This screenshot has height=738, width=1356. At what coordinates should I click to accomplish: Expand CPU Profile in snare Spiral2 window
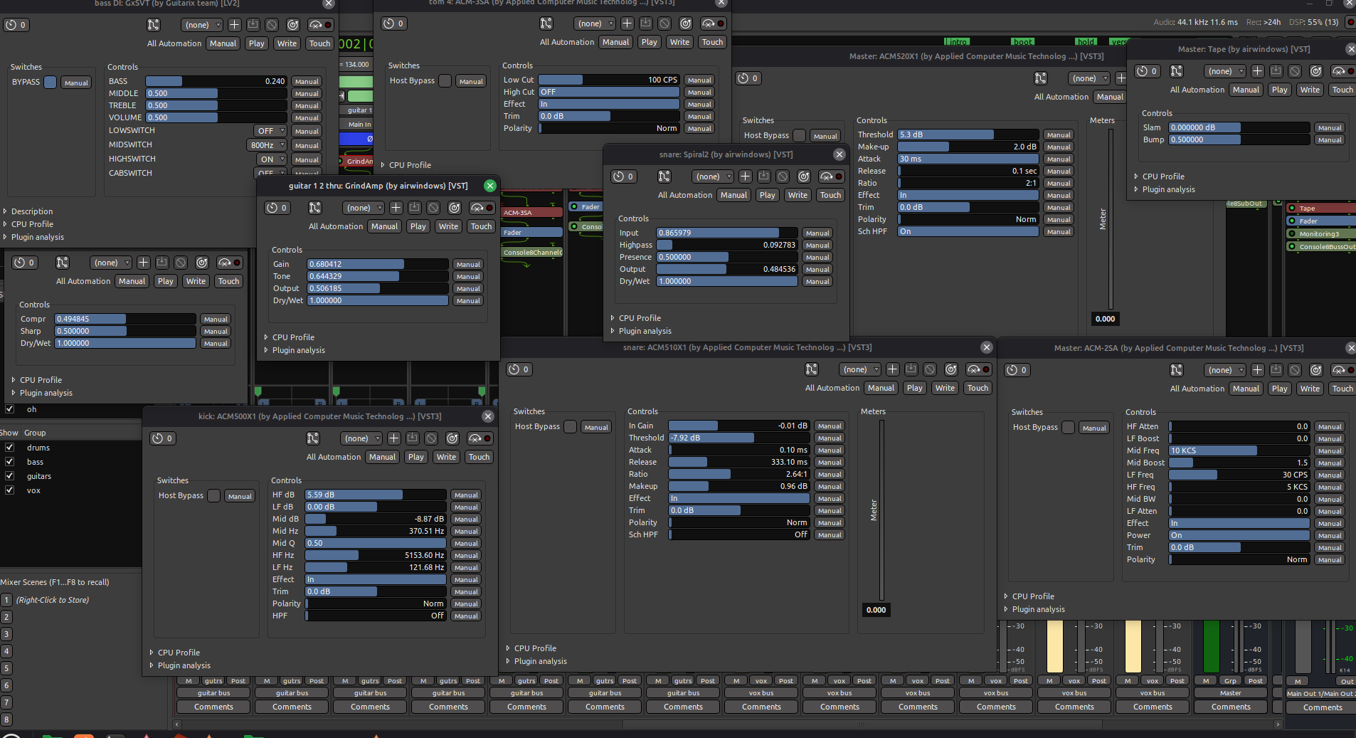click(x=639, y=318)
